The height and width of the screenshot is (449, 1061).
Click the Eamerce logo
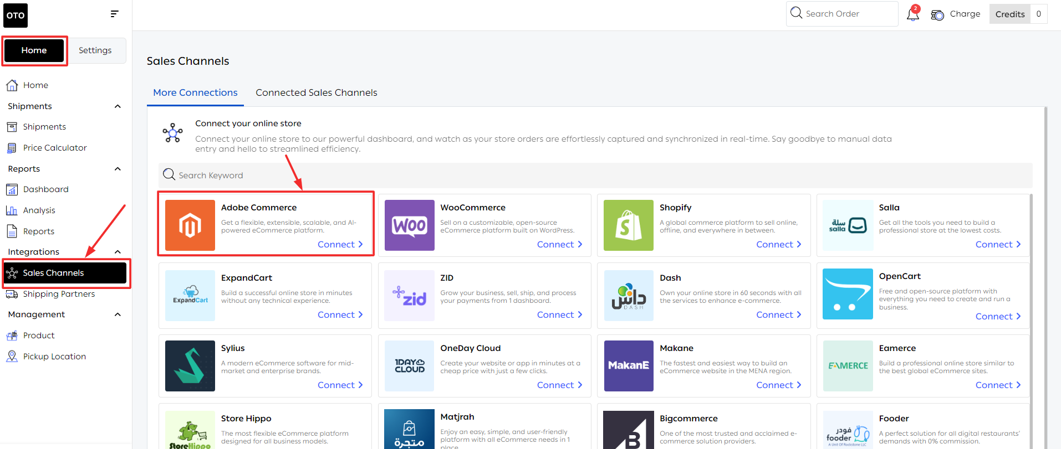[848, 366]
